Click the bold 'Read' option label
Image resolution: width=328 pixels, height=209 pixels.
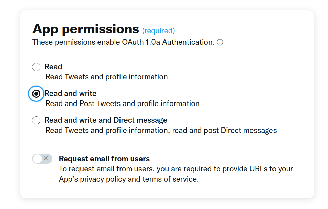tap(53, 67)
